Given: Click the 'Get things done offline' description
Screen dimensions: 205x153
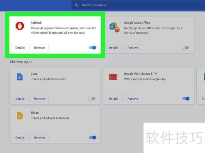Looking at the screenshot, I should [x=153, y=30].
